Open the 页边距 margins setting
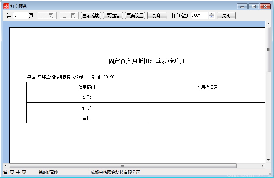Screen dimensions: 274x178 pyautogui.click(x=113, y=16)
